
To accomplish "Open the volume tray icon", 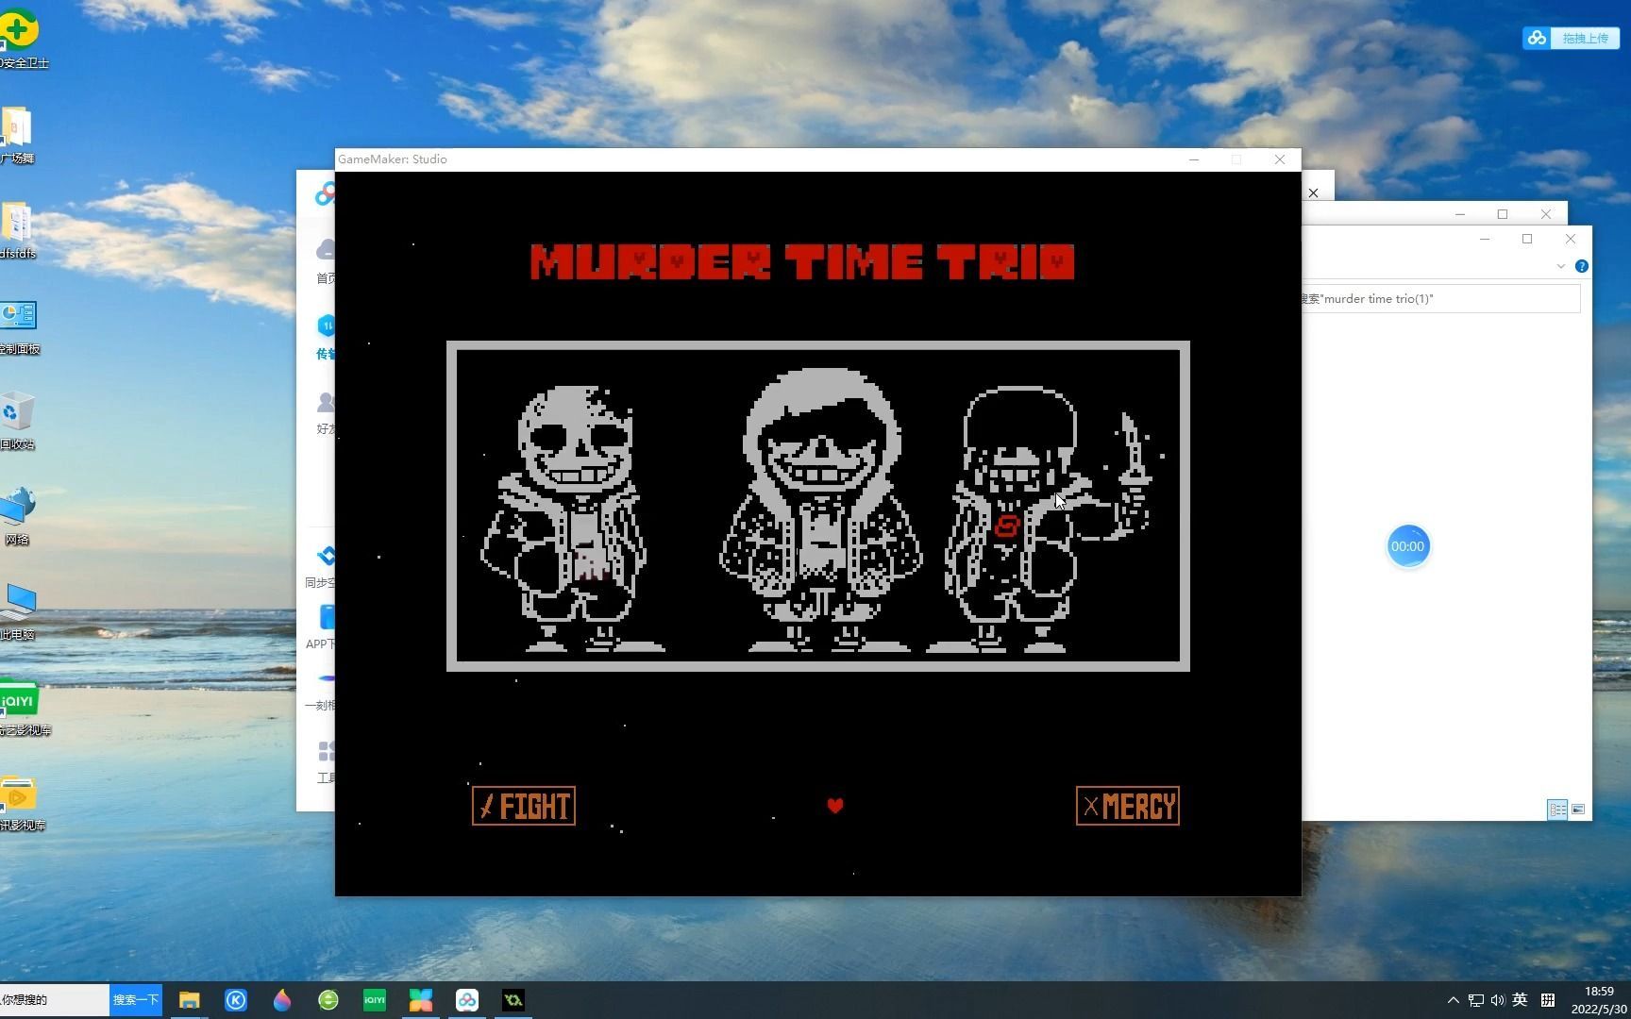I will pyautogui.click(x=1497, y=1000).
